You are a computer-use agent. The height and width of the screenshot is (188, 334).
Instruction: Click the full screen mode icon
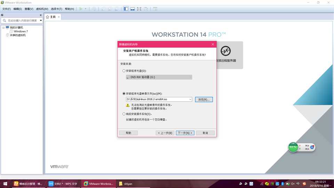[x=139, y=9]
